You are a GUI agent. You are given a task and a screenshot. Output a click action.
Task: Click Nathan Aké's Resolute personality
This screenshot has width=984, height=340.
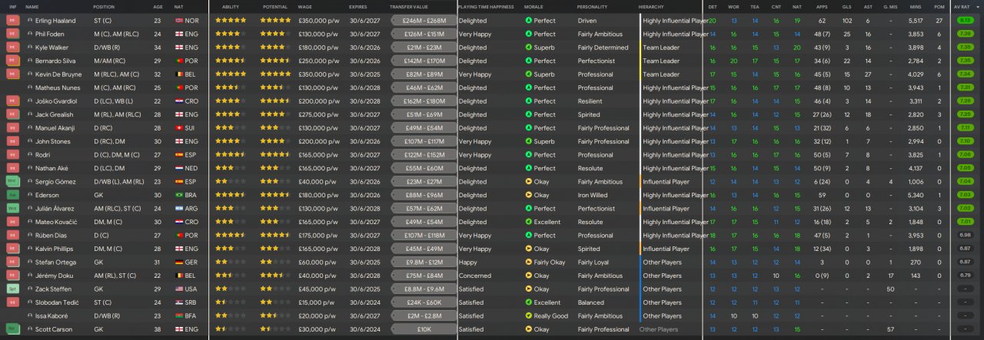tap(590, 168)
